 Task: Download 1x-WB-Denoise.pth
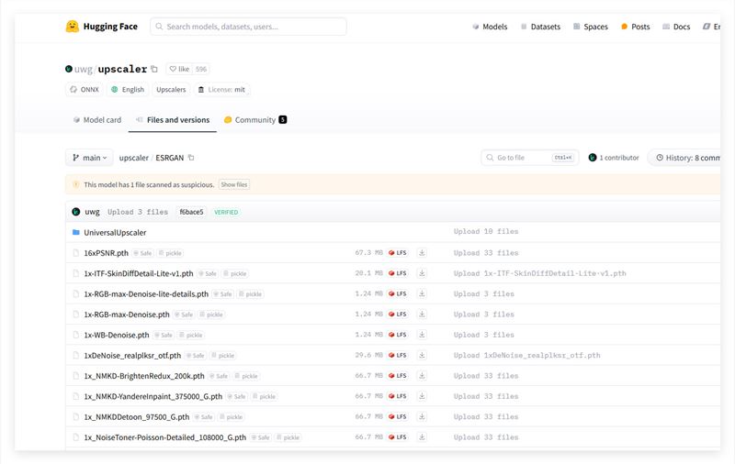click(422, 335)
